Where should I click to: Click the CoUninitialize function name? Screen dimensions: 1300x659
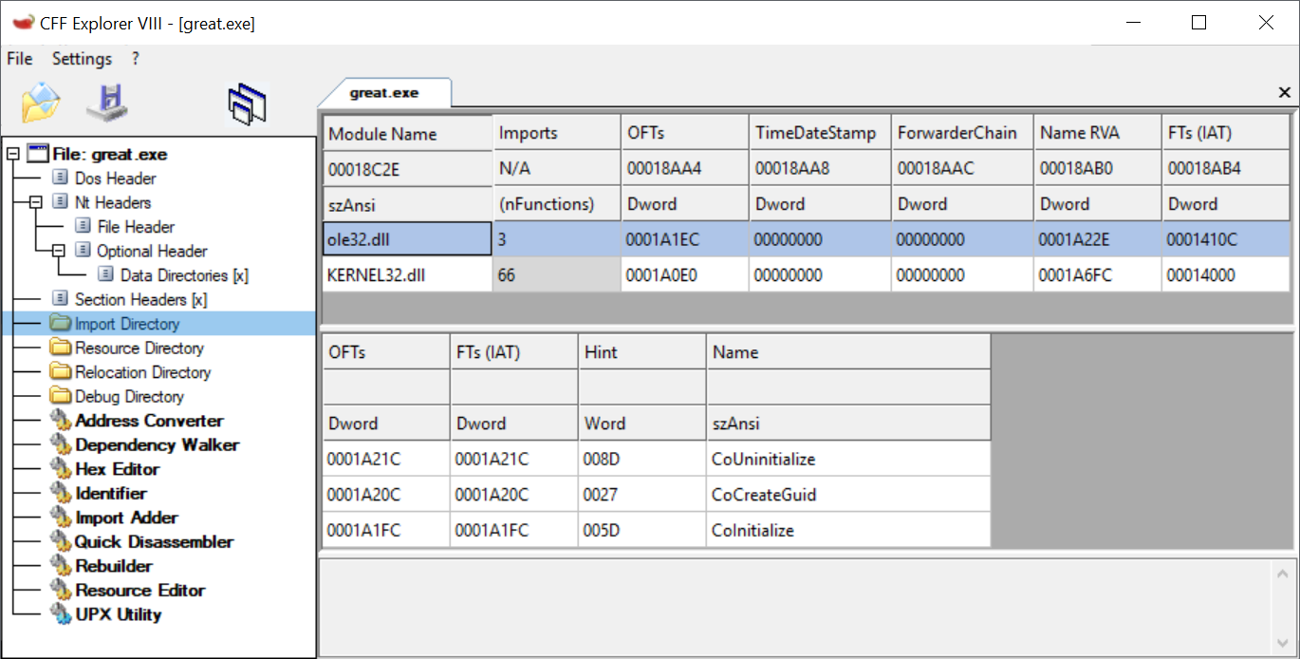click(x=763, y=460)
